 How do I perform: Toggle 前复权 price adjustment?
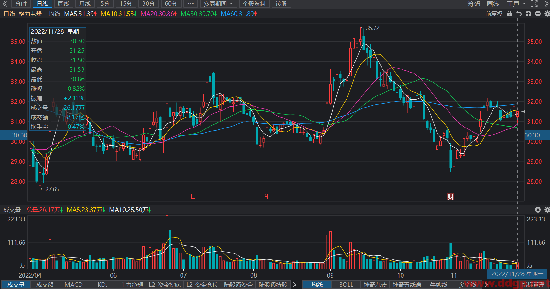(494, 14)
